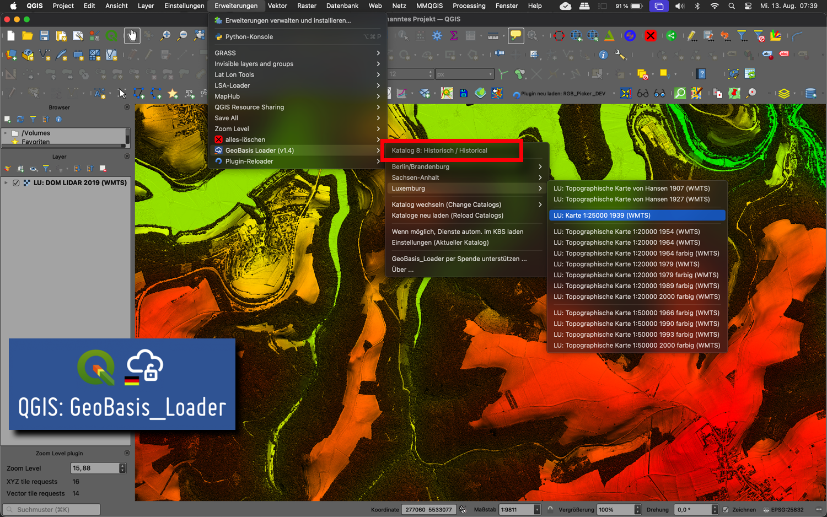Expand the /Volumes browser item
The width and height of the screenshot is (827, 517).
point(6,133)
